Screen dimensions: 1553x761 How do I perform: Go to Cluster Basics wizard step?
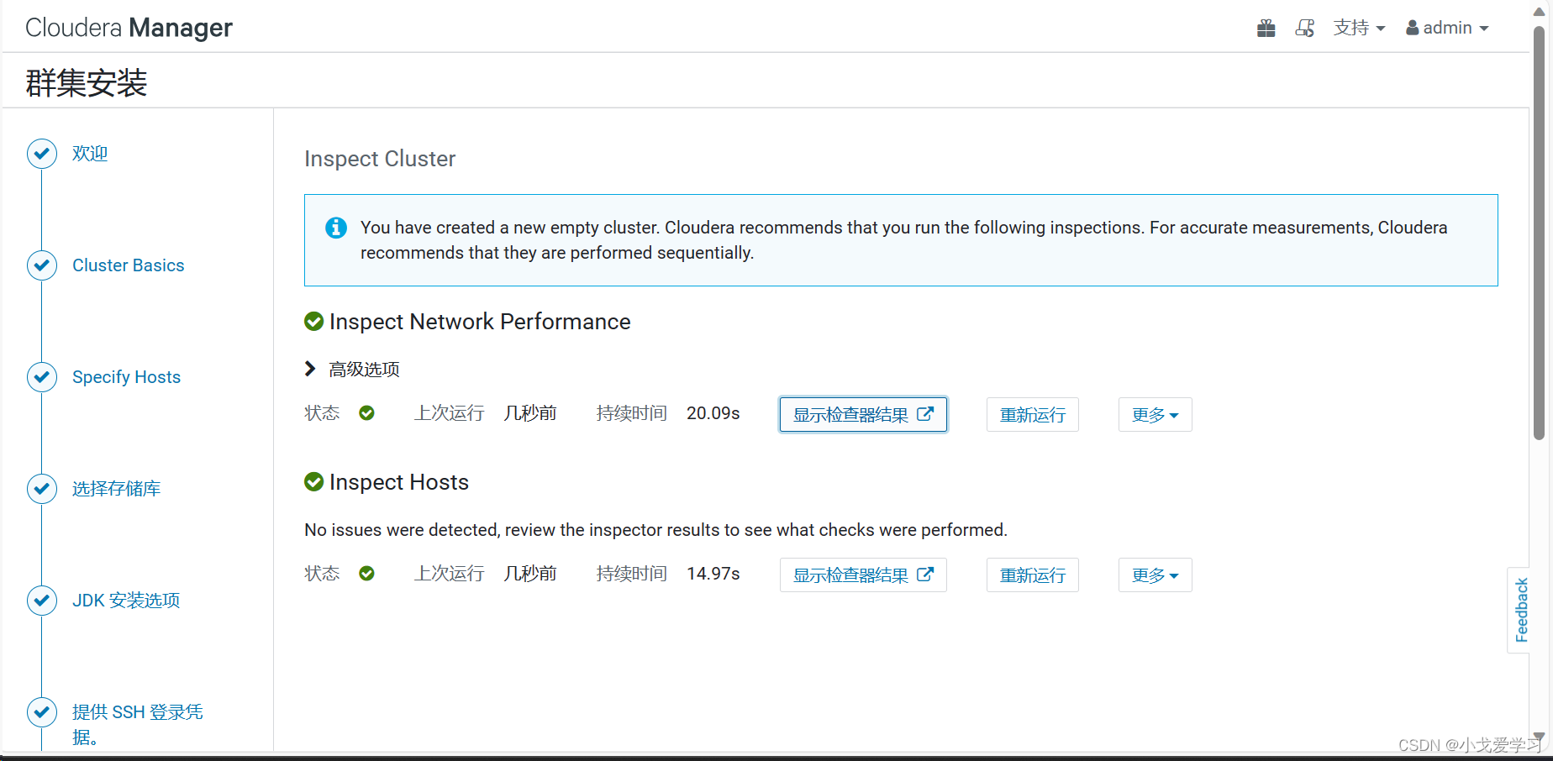click(x=129, y=265)
